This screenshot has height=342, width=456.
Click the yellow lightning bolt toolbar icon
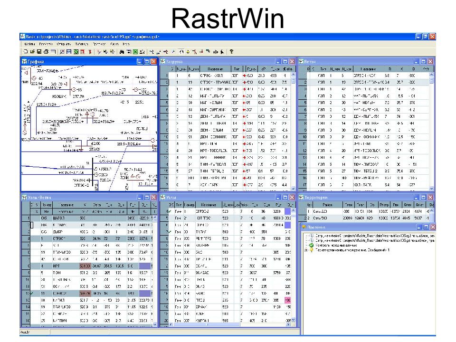pyautogui.click(x=188, y=52)
